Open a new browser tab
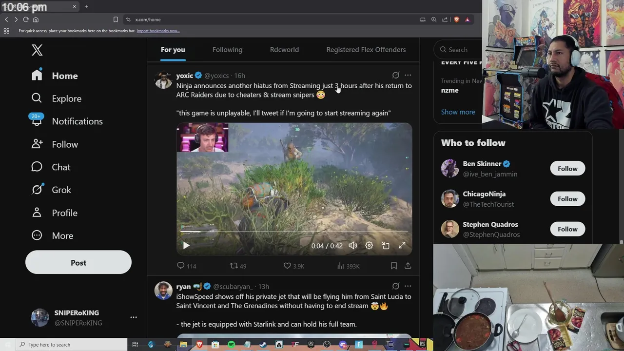624x351 pixels. [86, 6]
